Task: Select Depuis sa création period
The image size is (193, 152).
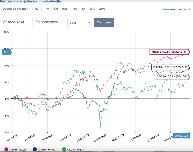Action: coord(15,9)
